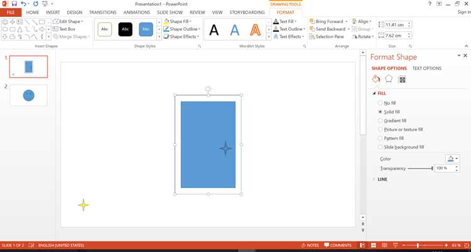Image resolution: width=471 pixels, height=252 pixels.
Task: Select the blue Abc shape style
Action: click(x=146, y=29)
